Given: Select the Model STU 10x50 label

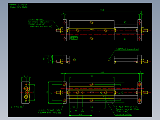Looking at the screenshot, I should 19,7.
